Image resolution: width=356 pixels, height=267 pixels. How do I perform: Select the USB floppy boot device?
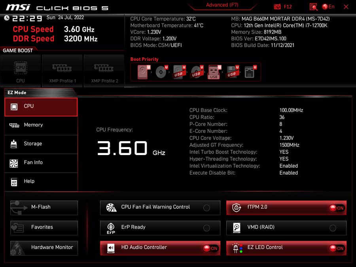[x=233, y=72]
